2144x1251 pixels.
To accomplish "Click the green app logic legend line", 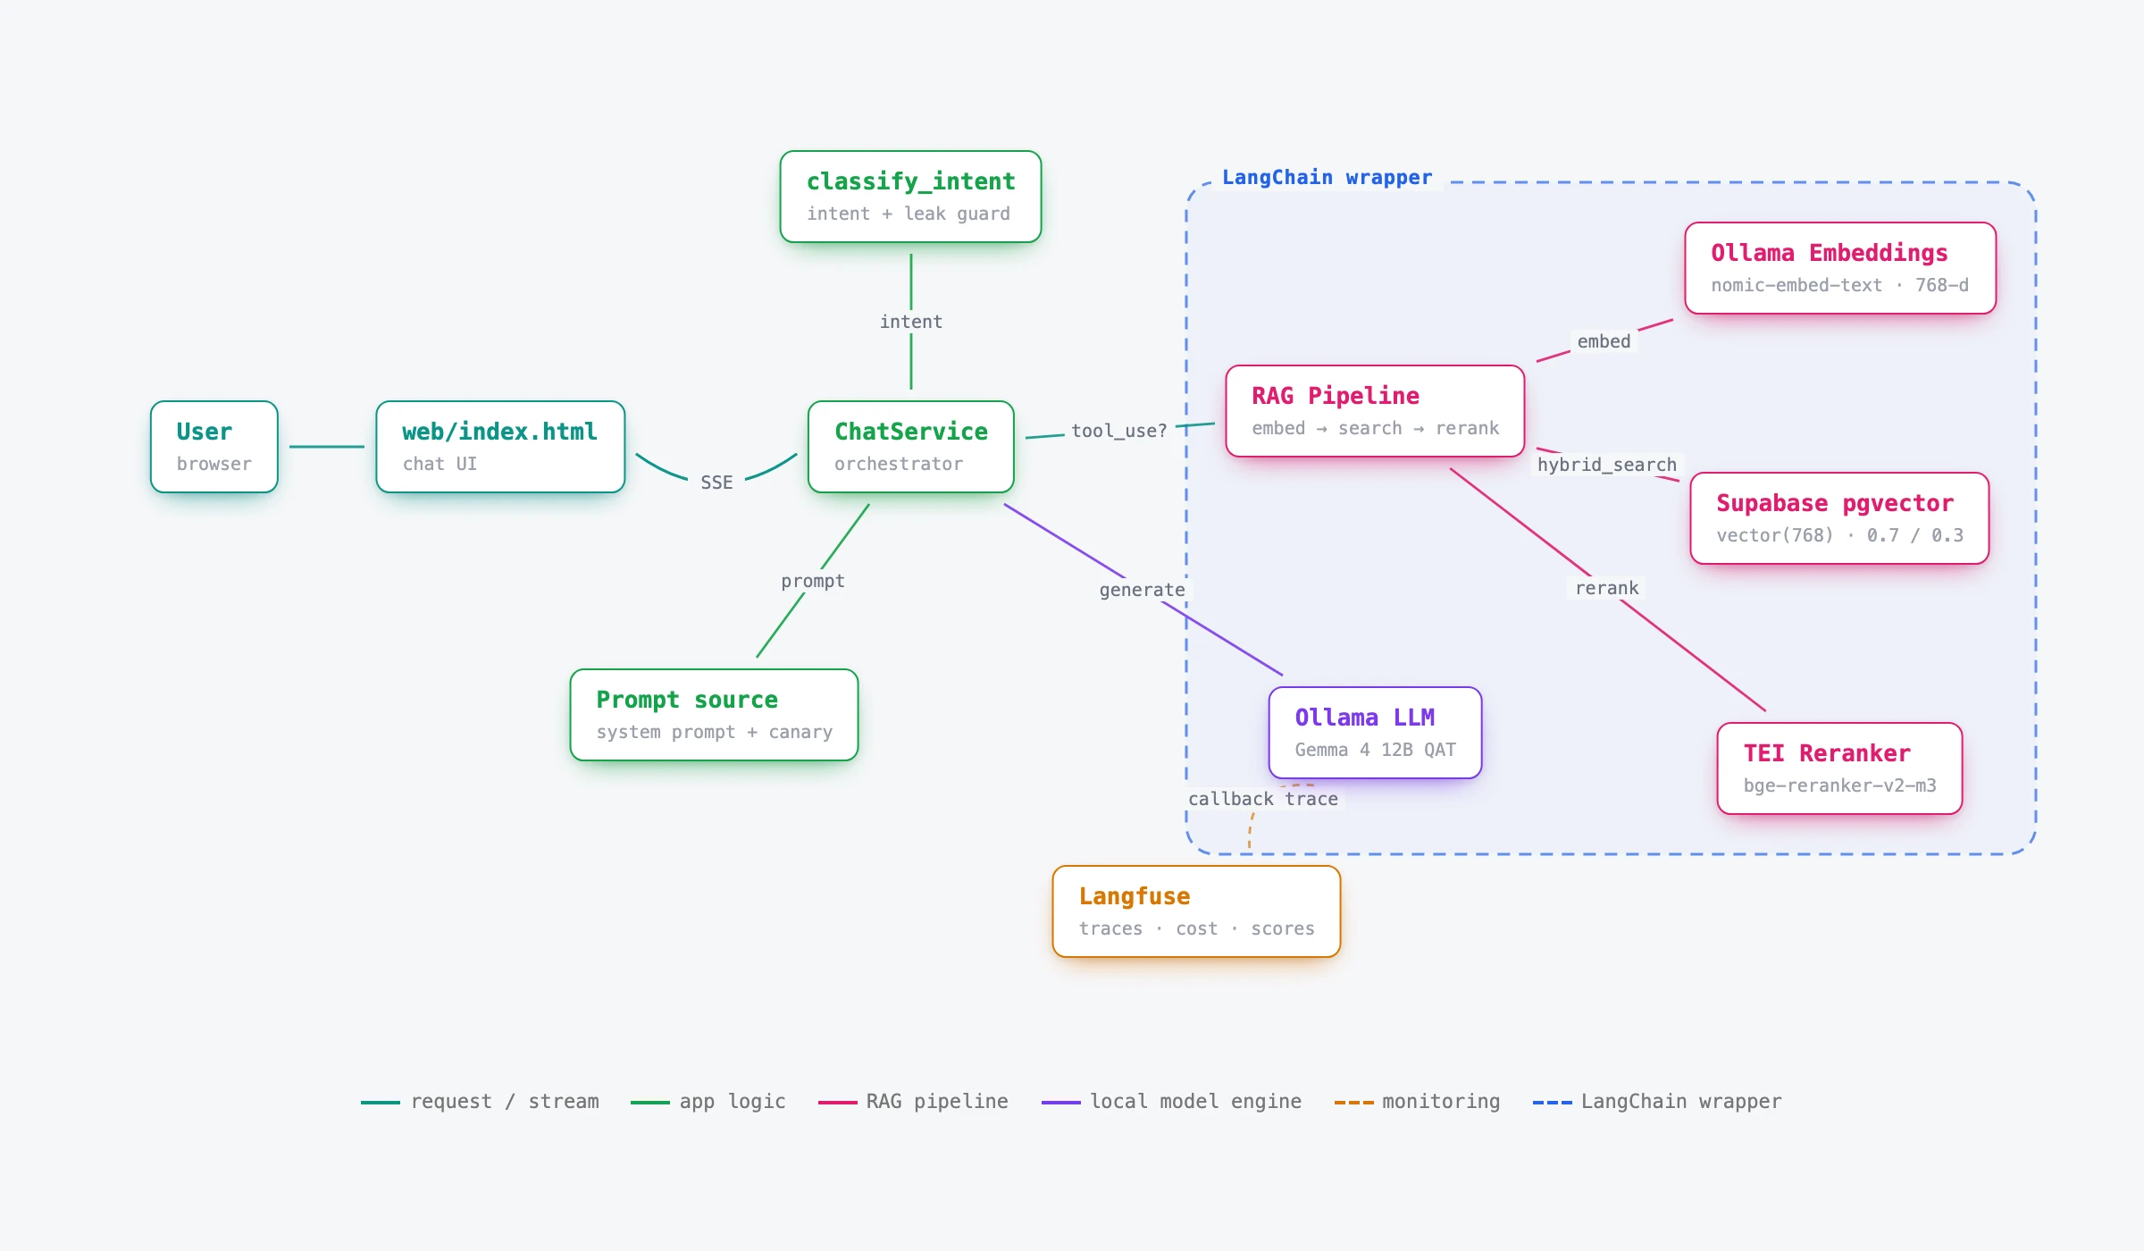I will coord(649,1103).
